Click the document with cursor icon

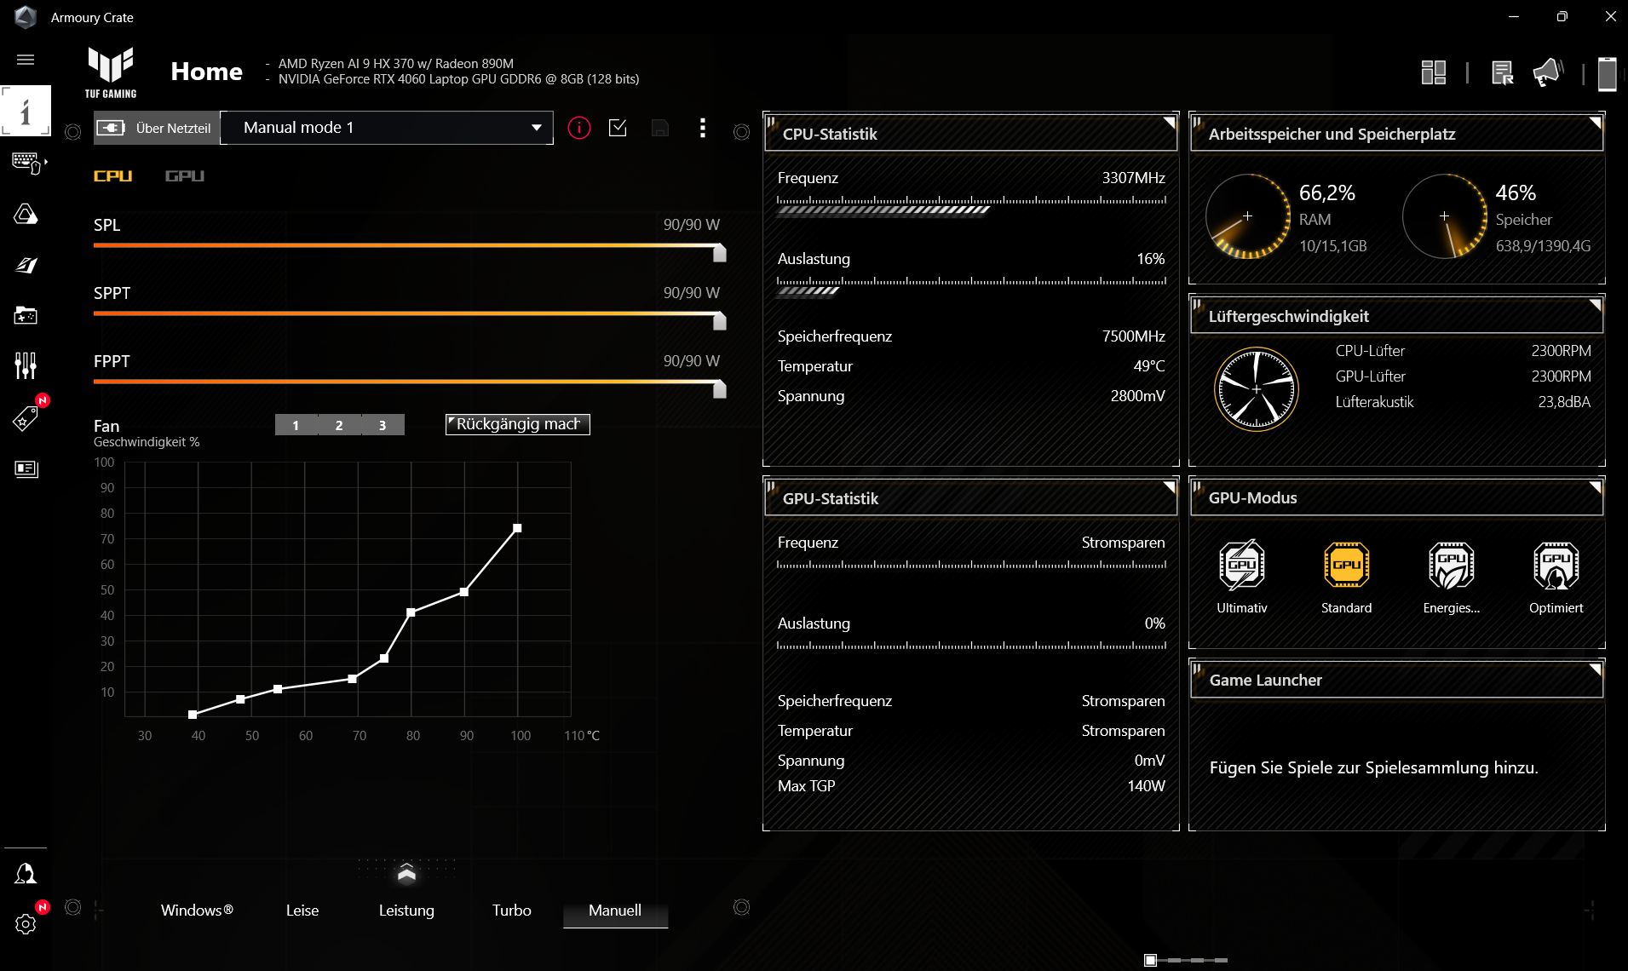[x=1502, y=72]
